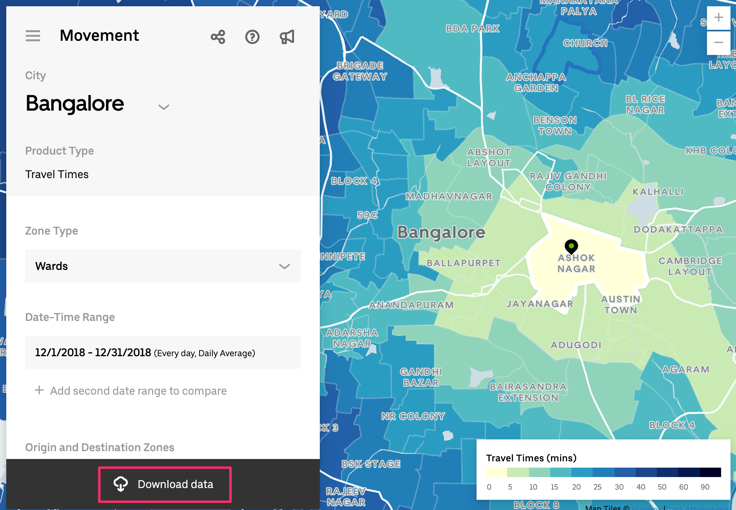Click the Gandhi Bazar map label
The image size is (736, 510).
(421, 377)
